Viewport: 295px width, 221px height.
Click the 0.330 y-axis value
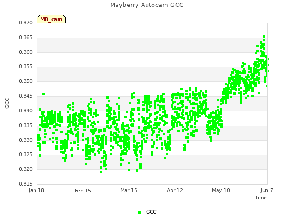(x=26, y=140)
